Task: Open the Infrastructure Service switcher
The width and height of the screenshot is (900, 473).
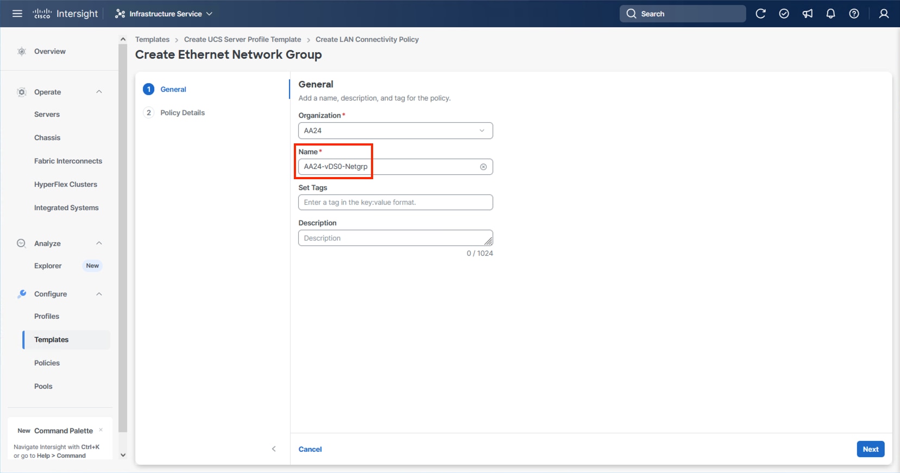Action: [x=163, y=14]
